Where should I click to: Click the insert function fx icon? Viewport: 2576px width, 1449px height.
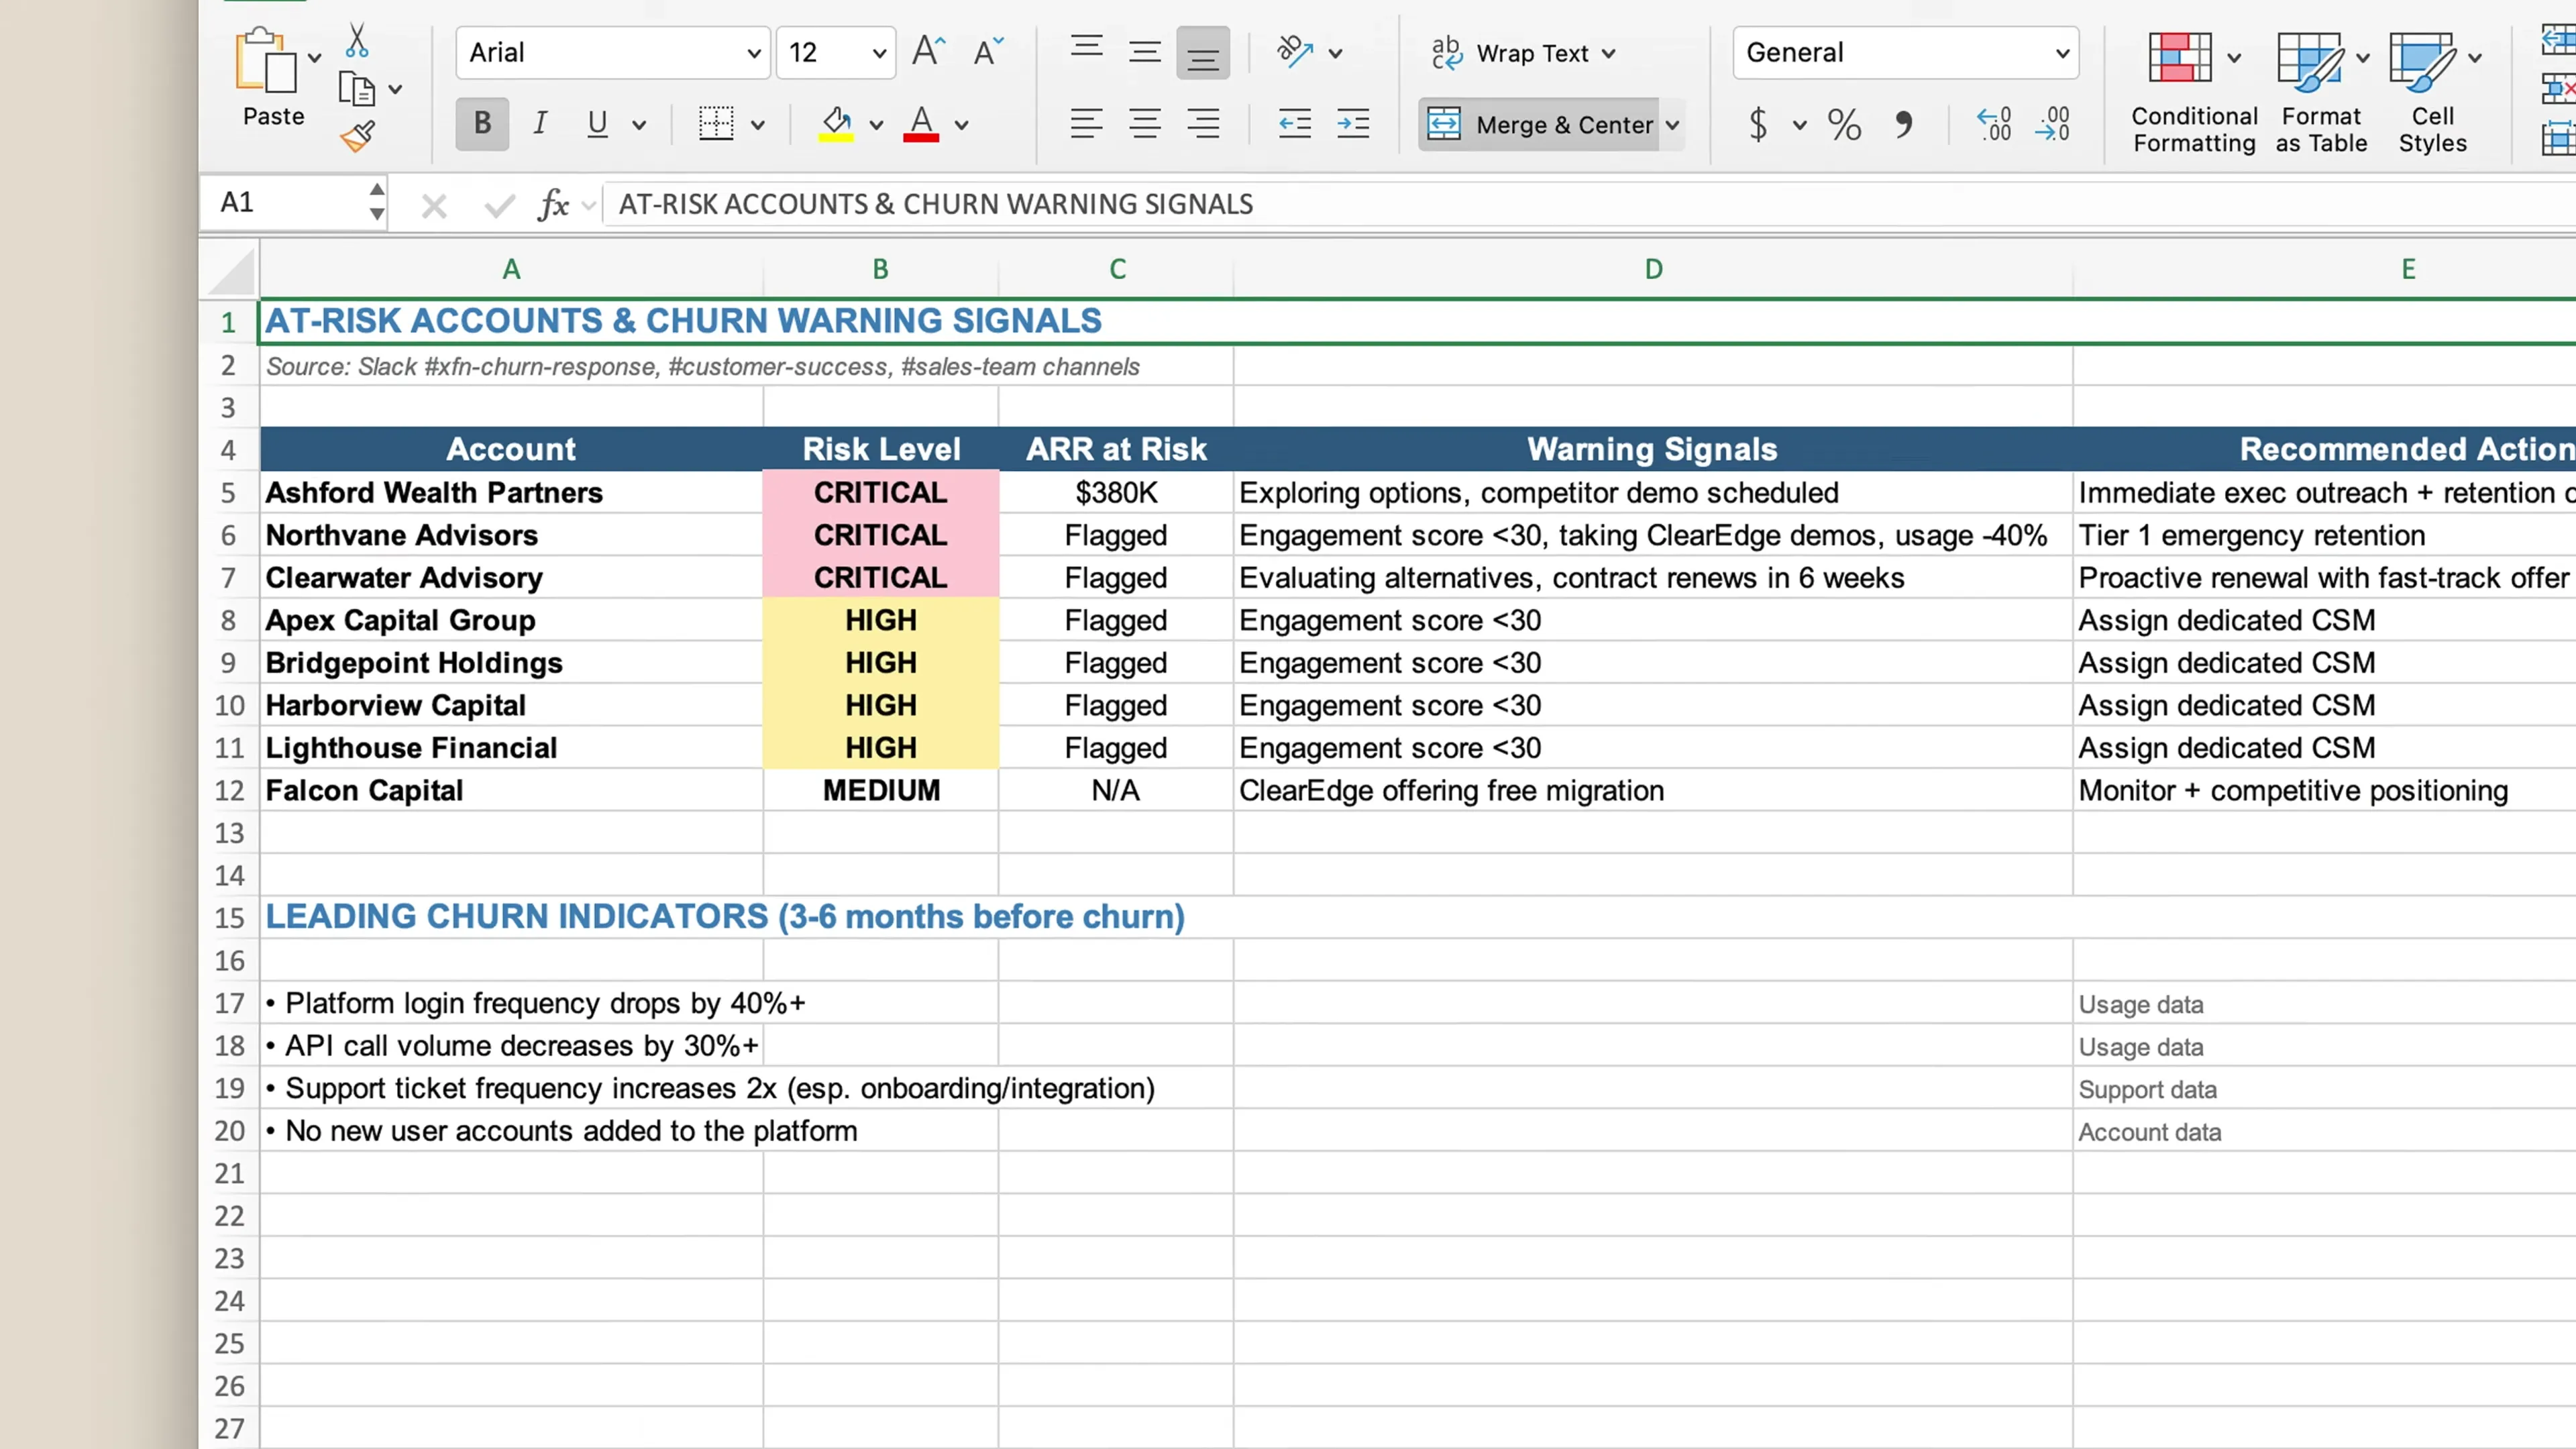pos(553,205)
